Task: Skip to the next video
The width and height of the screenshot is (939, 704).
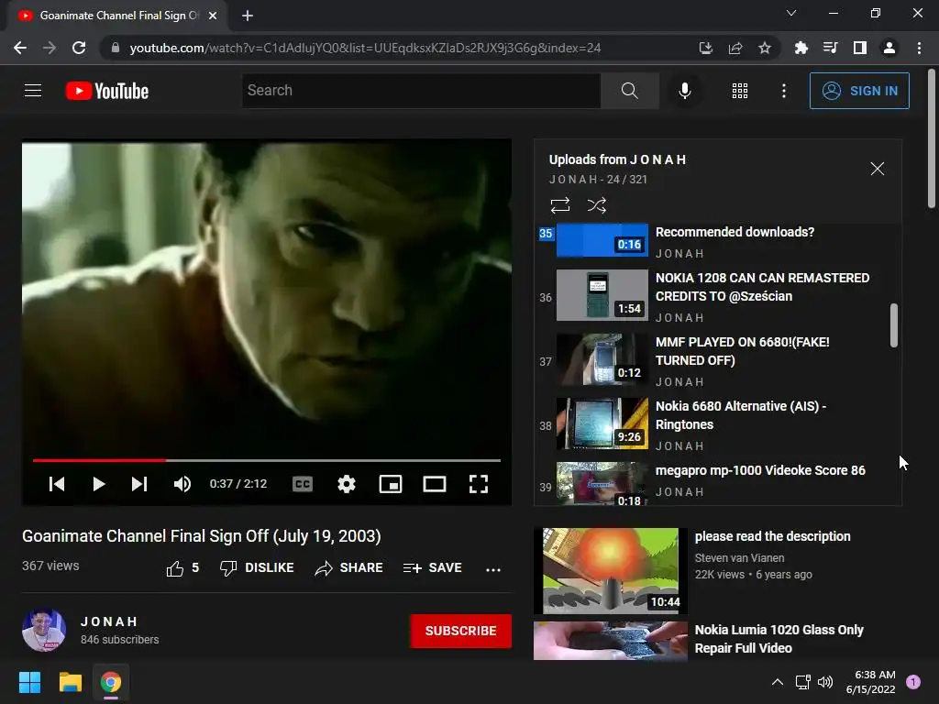Action: click(139, 484)
